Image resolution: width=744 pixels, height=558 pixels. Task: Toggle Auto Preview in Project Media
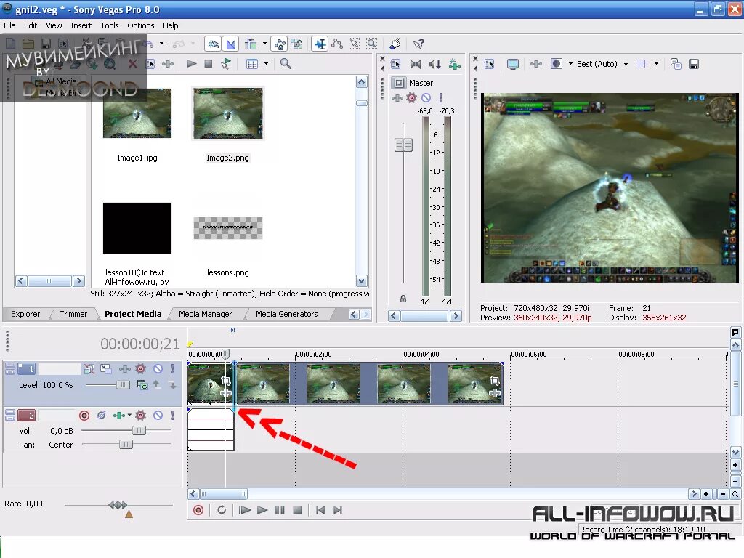226,64
